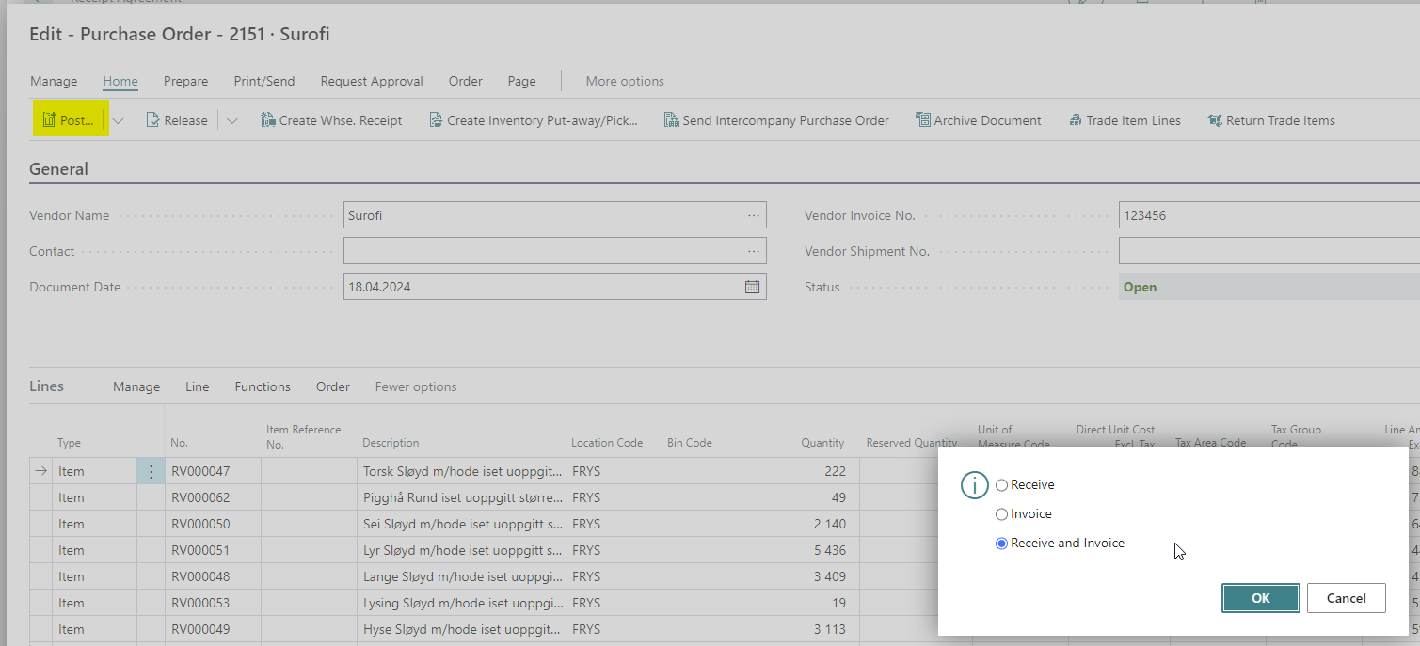The image size is (1420, 646).
Task: Switch to the Request Approval tab
Action: coord(371,81)
